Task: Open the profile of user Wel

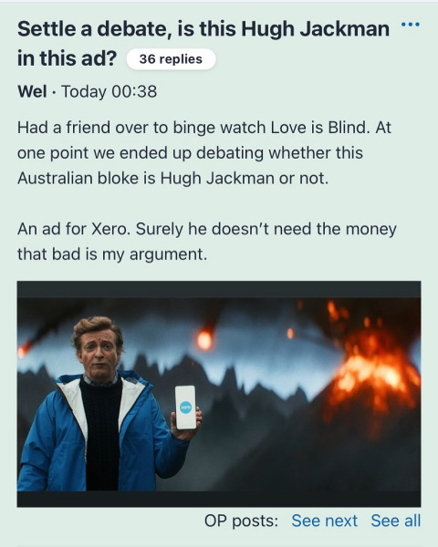Action: [x=32, y=91]
